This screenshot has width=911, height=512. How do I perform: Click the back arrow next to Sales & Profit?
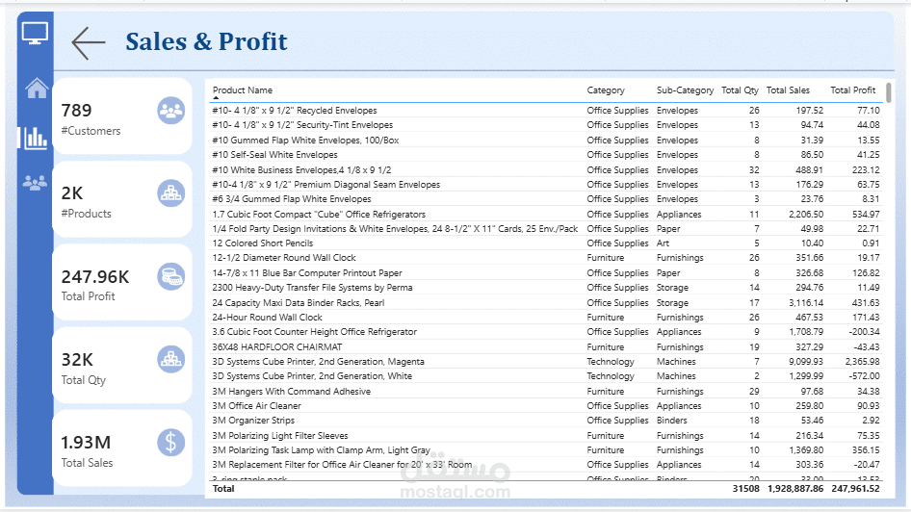tap(89, 43)
